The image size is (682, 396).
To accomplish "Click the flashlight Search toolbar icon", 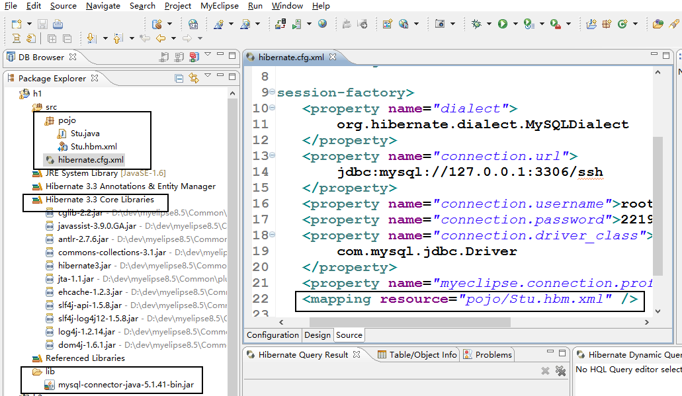I will pyautogui.click(x=674, y=24).
